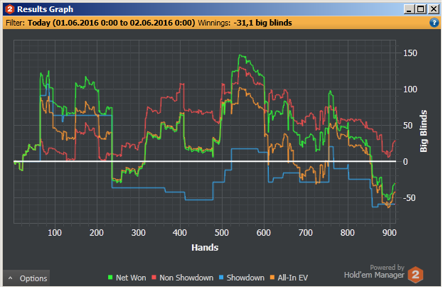Viewport: 443px width, 289px height.
Task: Click the '700' x-axis hands label
Action: 306,233
